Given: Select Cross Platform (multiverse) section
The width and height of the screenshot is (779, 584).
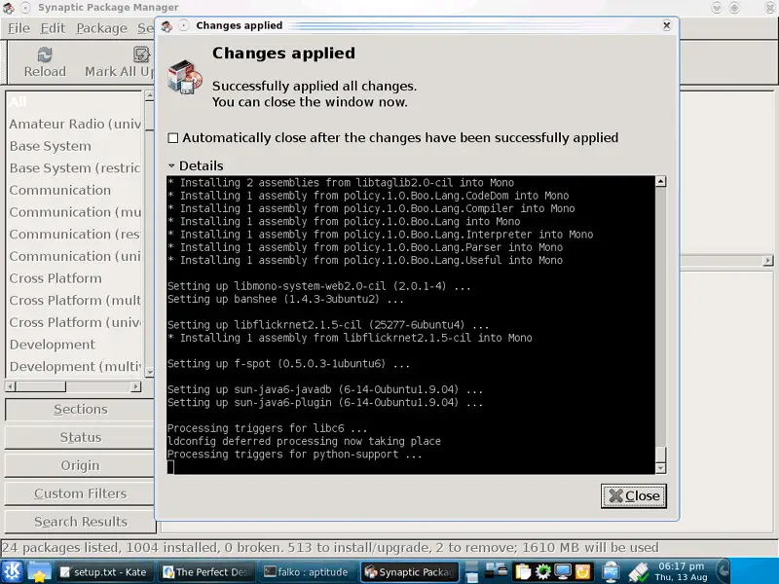Looking at the screenshot, I should [x=75, y=301].
